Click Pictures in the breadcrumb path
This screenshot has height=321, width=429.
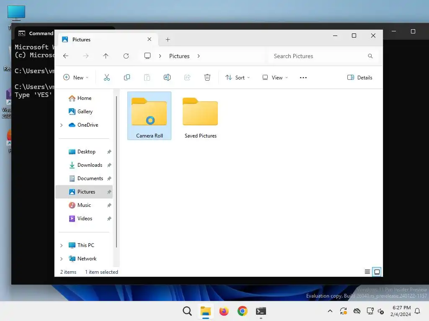(179, 56)
